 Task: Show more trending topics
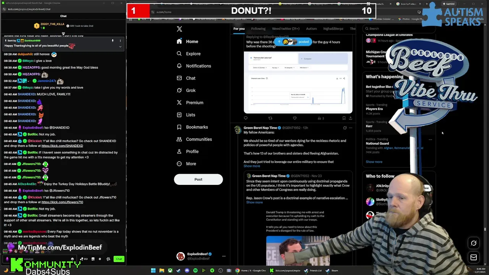coord(374,162)
